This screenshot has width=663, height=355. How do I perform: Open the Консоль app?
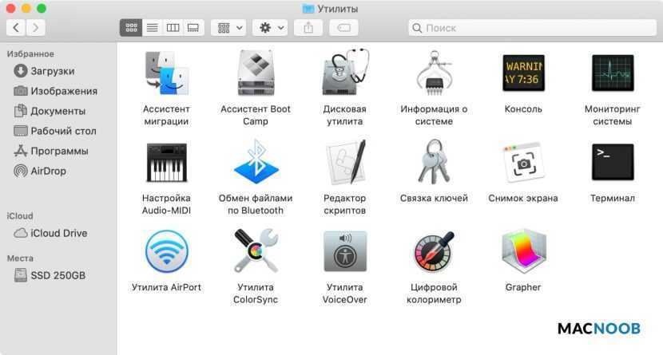pos(523,74)
